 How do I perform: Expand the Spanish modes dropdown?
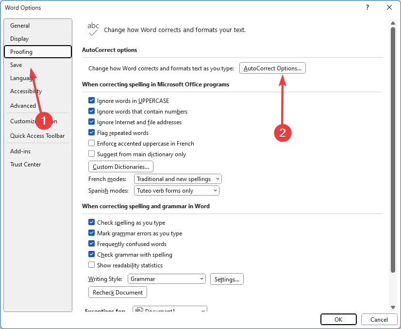coord(176,191)
